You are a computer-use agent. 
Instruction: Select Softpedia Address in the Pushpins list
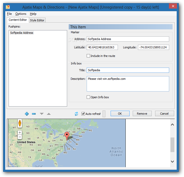pyautogui.click(x=22, y=33)
